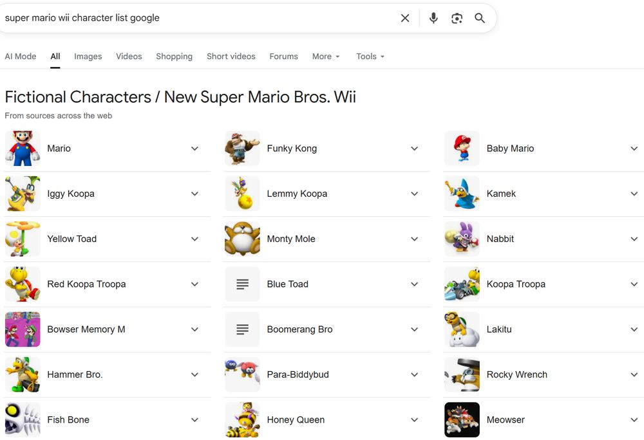
Task: Click the Boomerang Bro placeholder icon
Action: click(x=242, y=329)
